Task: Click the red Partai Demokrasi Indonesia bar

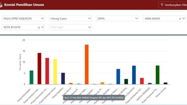Action: 47,71
